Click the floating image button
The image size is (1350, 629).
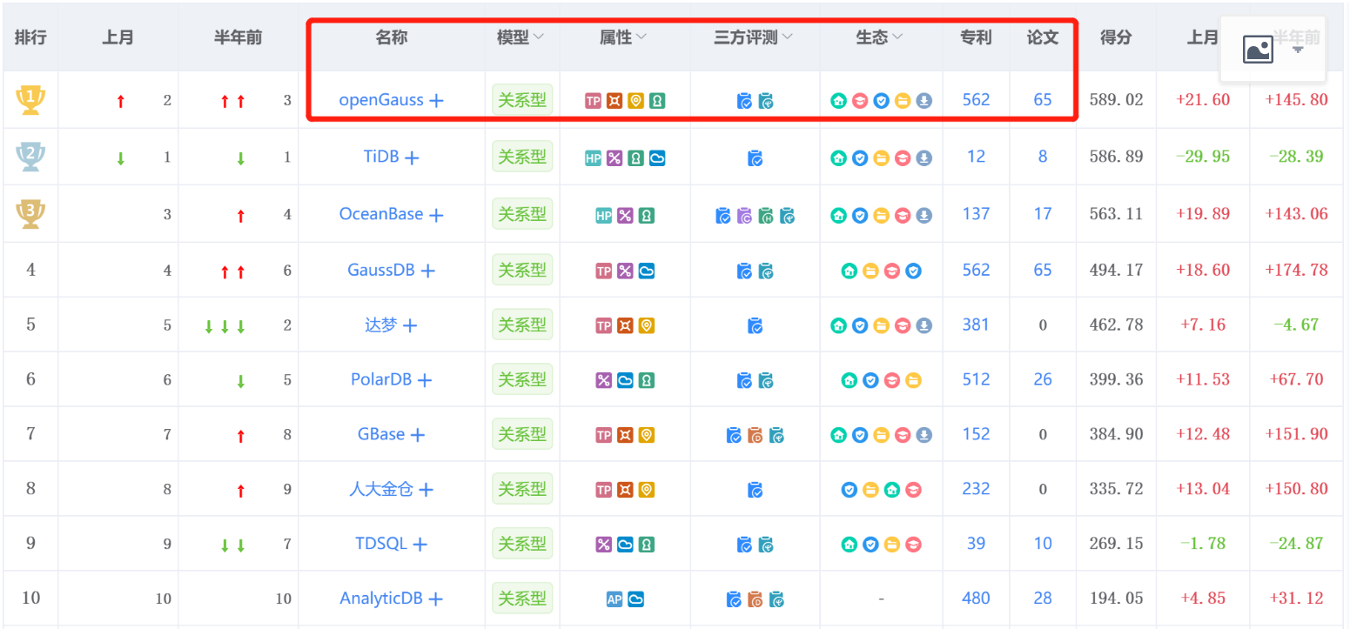tap(1258, 50)
